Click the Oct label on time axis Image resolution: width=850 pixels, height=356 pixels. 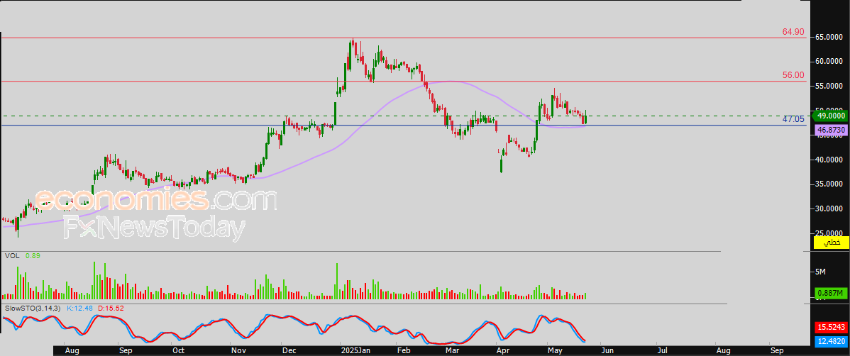tap(178, 350)
